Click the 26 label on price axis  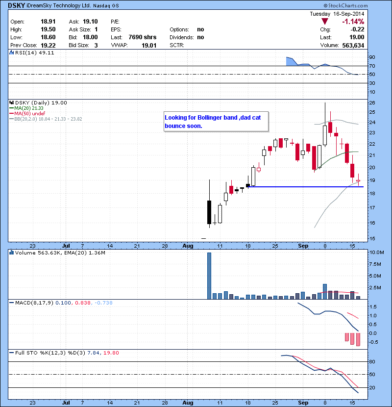click(372, 103)
